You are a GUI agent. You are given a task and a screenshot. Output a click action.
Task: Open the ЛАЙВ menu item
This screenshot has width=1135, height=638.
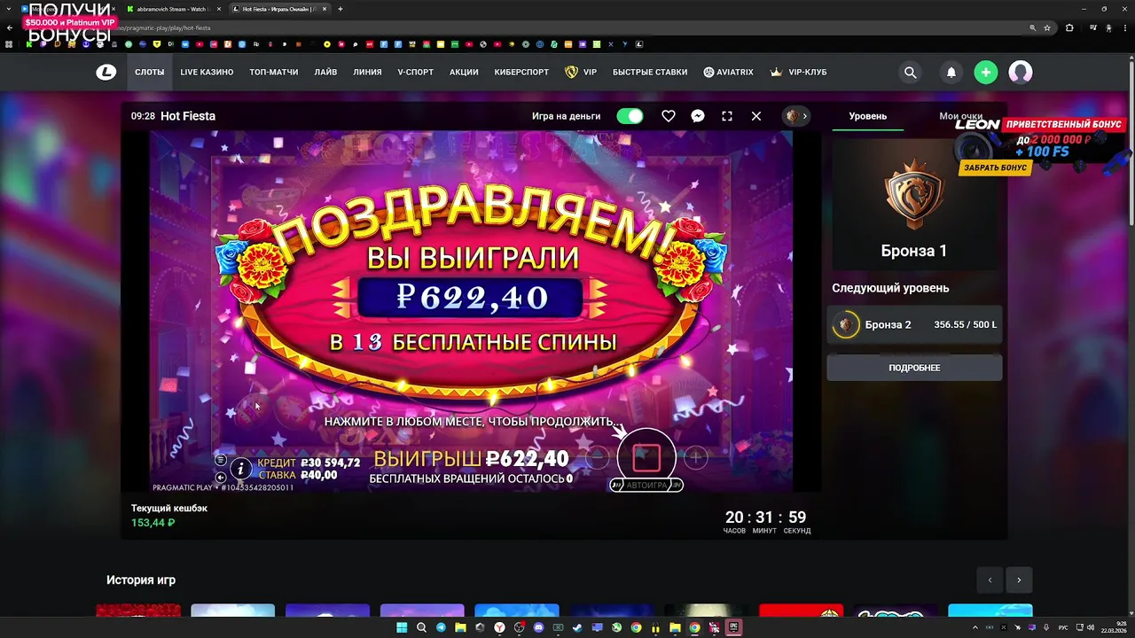[x=325, y=73]
